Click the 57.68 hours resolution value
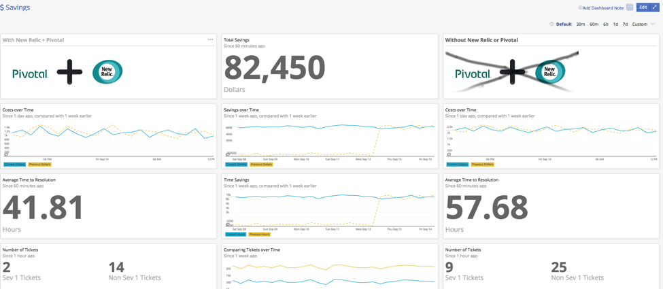 pyautogui.click(x=487, y=208)
